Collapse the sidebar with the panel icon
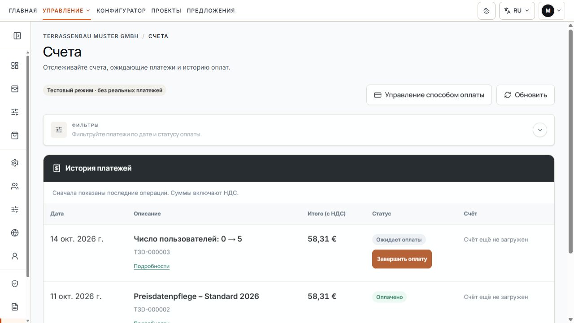 click(17, 36)
